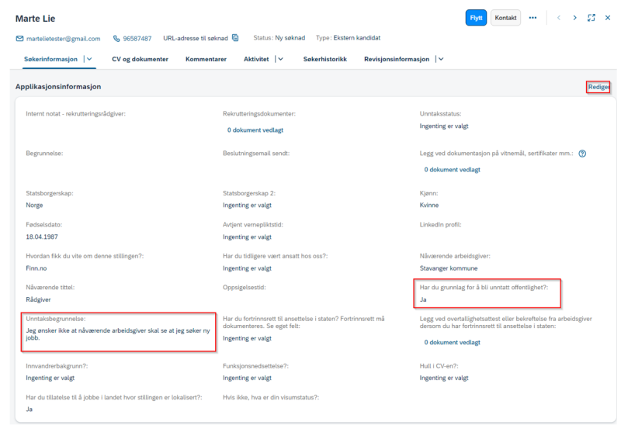
Task: Expand the Aktivitet dropdown chevron
Action: tap(281, 59)
